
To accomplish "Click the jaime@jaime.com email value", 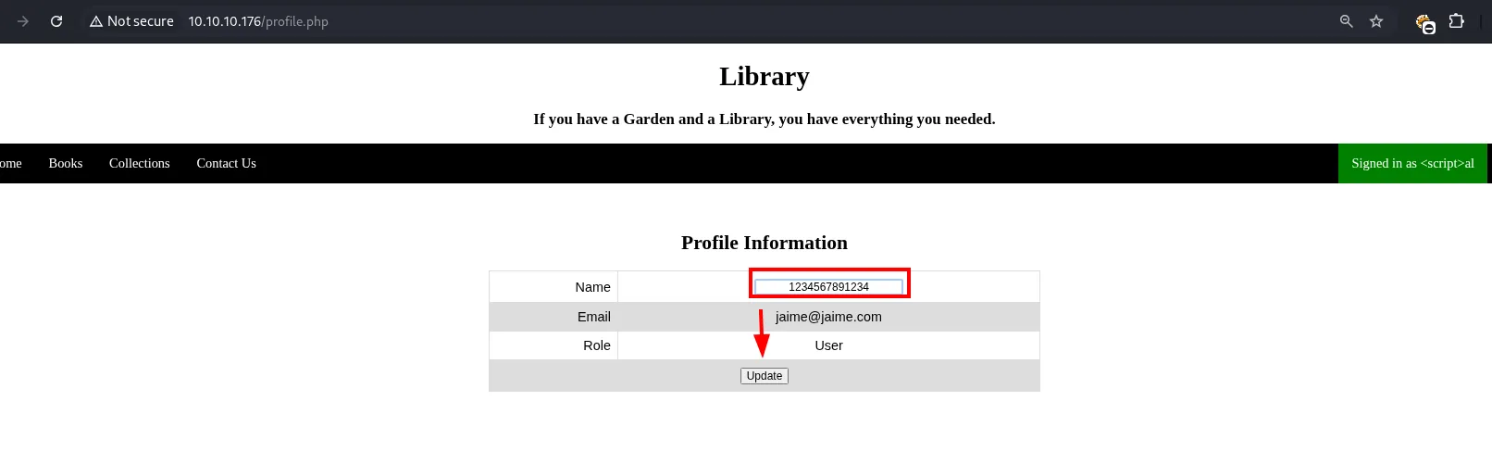I will click(828, 317).
